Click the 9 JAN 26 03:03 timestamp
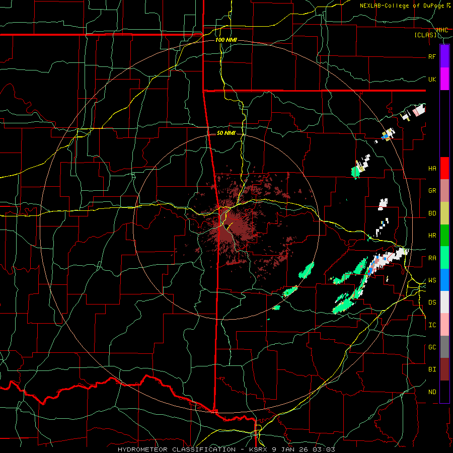Viewport: 453px width, 453px height. [304, 449]
